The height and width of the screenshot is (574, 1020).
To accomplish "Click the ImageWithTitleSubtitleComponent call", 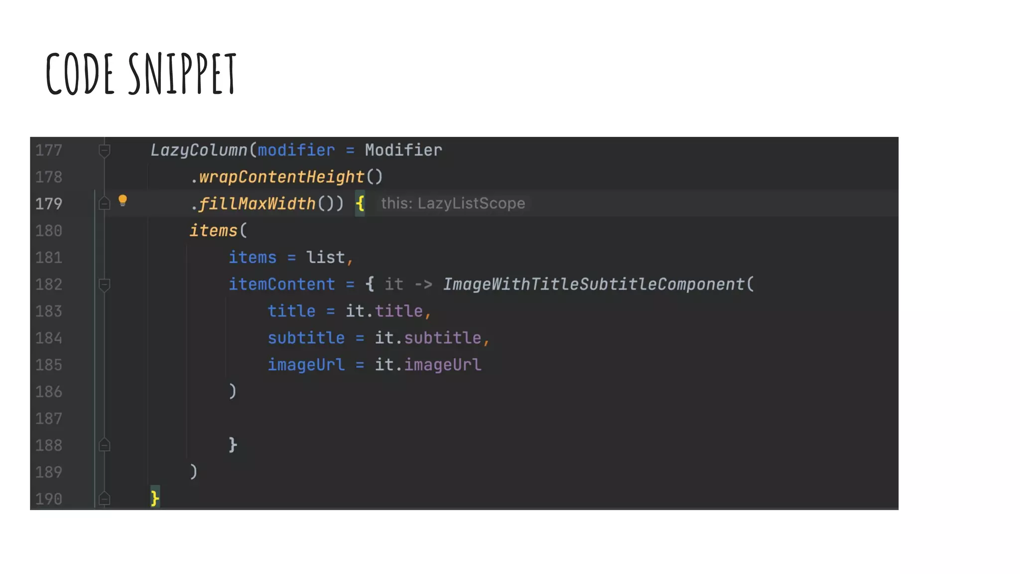I will pyautogui.click(x=594, y=284).
